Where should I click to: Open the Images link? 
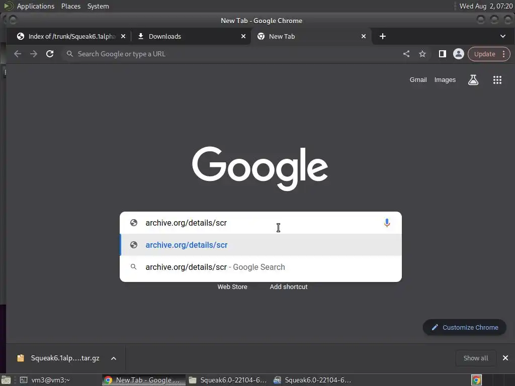tap(445, 80)
